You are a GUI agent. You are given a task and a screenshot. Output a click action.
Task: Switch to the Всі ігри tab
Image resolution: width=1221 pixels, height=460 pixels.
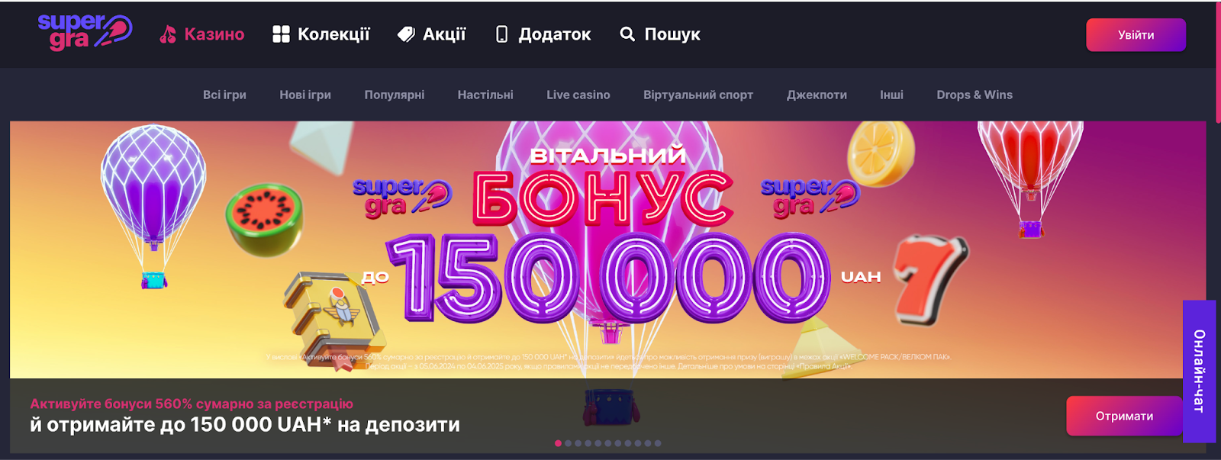tap(224, 95)
